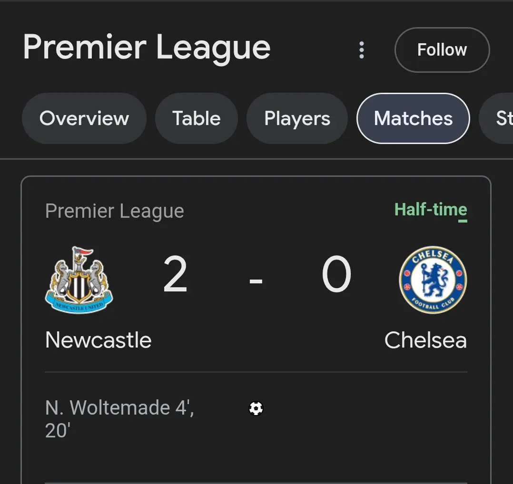Click the soccer ball goal icon
513x484 pixels.
coord(256,408)
